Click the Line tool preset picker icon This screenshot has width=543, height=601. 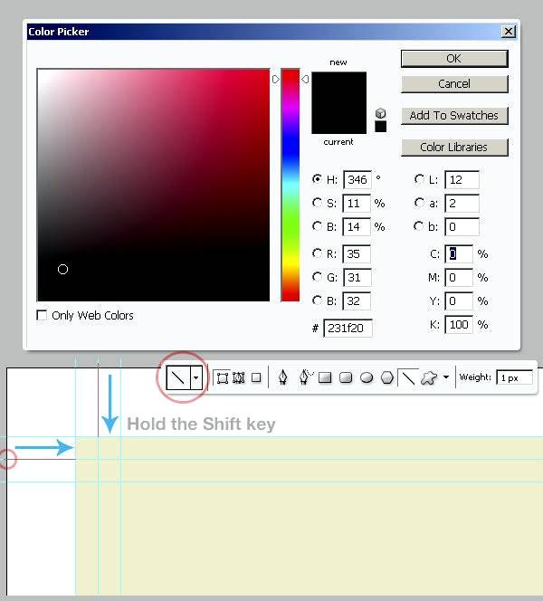click(178, 377)
